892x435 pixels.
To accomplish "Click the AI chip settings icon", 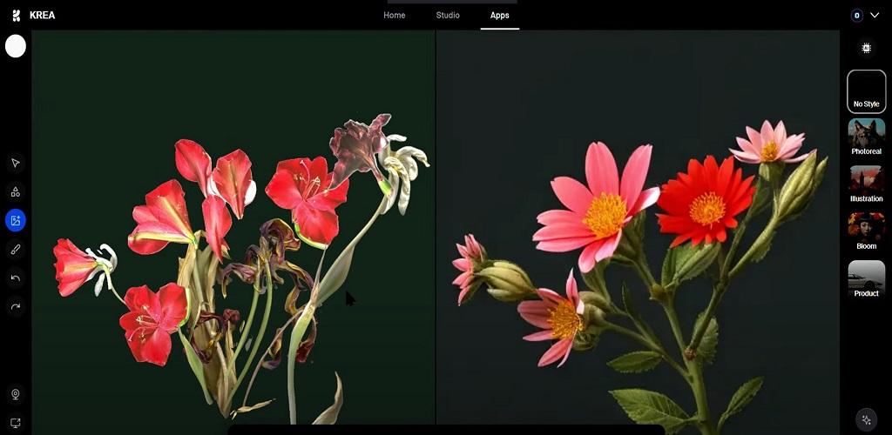I will 867,48.
